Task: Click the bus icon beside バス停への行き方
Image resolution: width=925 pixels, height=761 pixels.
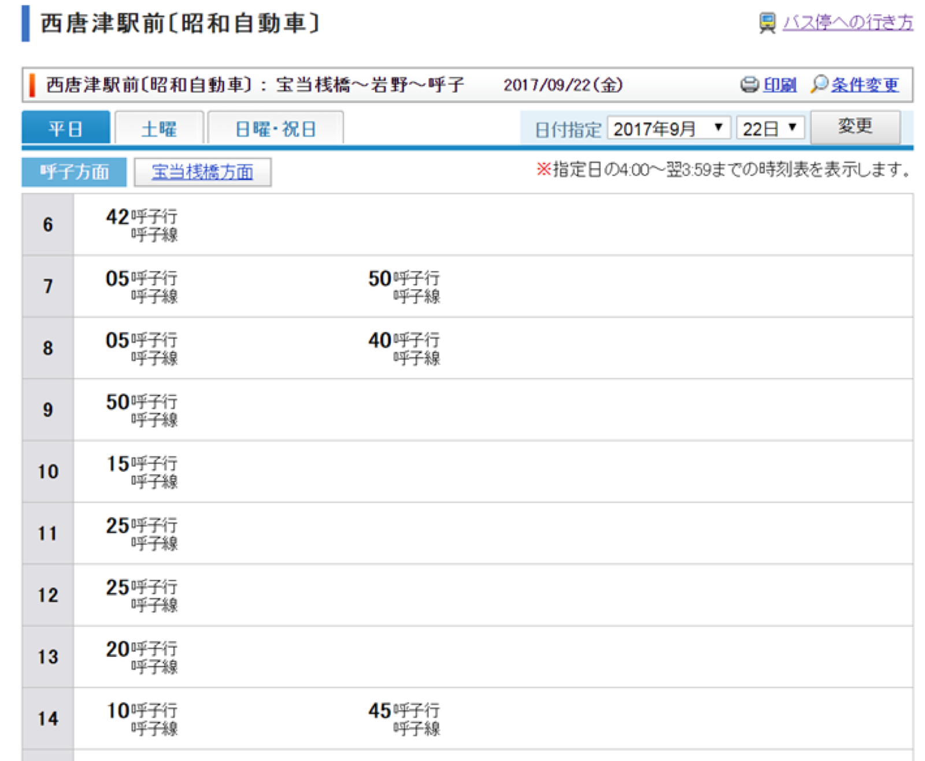Action: click(767, 23)
